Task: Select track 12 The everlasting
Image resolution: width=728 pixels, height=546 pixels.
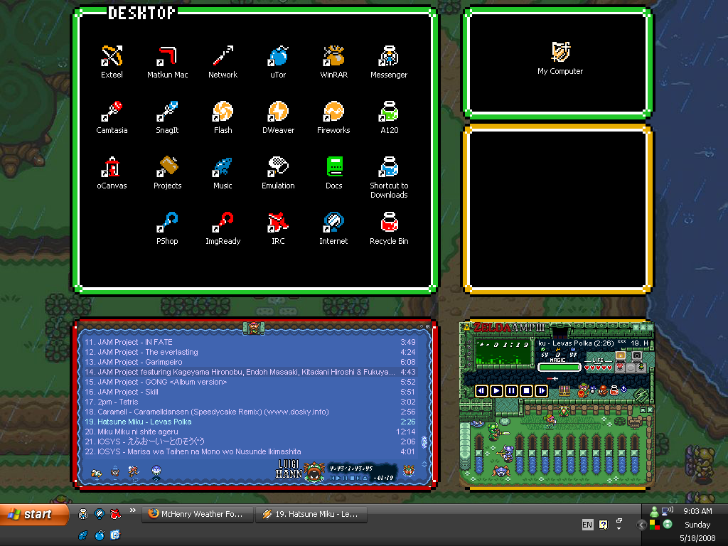Action: (250, 352)
